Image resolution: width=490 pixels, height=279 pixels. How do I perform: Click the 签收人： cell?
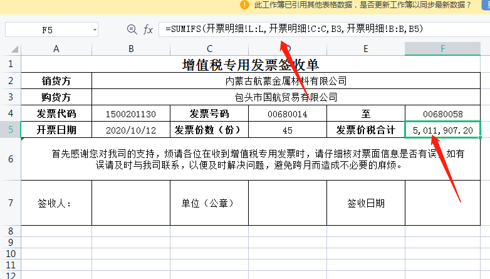point(56,203)
